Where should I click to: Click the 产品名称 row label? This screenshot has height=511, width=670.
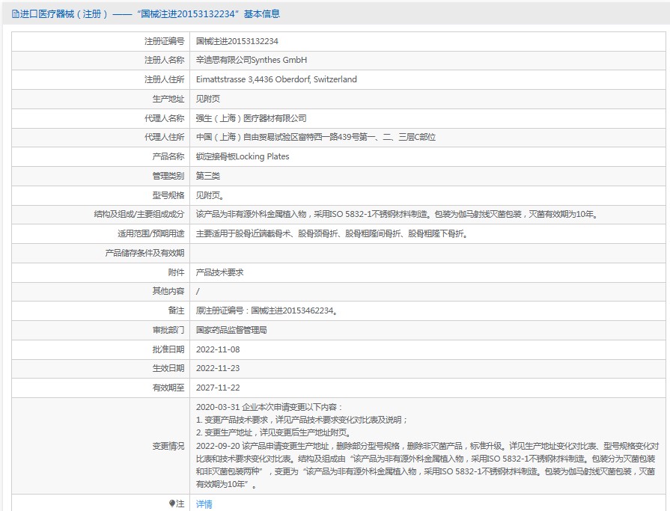point(168,156)
